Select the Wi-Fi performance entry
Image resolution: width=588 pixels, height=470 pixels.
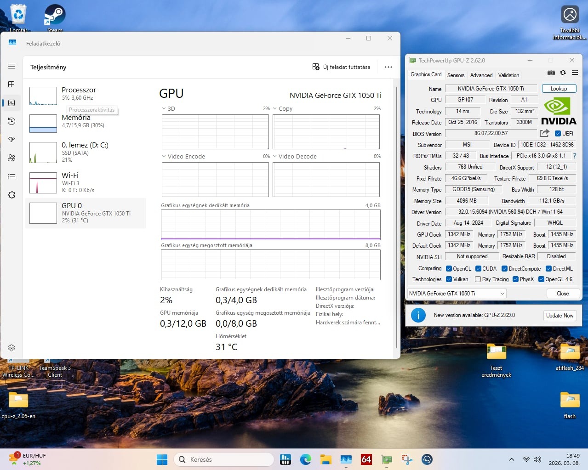click(x=86, y=182)
